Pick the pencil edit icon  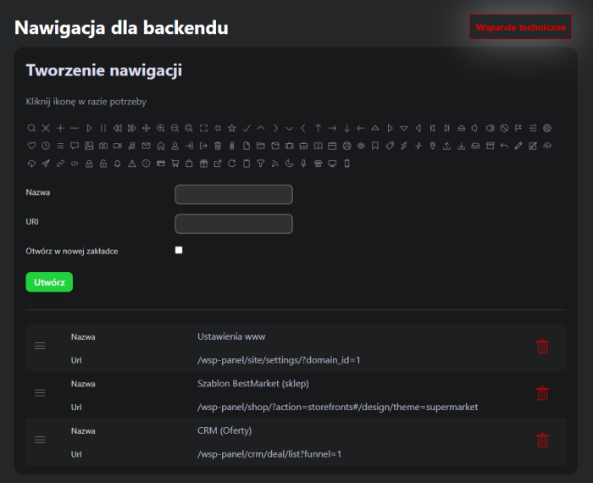point(518,146)
